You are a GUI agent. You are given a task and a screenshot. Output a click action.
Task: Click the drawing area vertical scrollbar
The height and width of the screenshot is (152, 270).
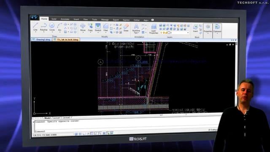tap(236, 74)
